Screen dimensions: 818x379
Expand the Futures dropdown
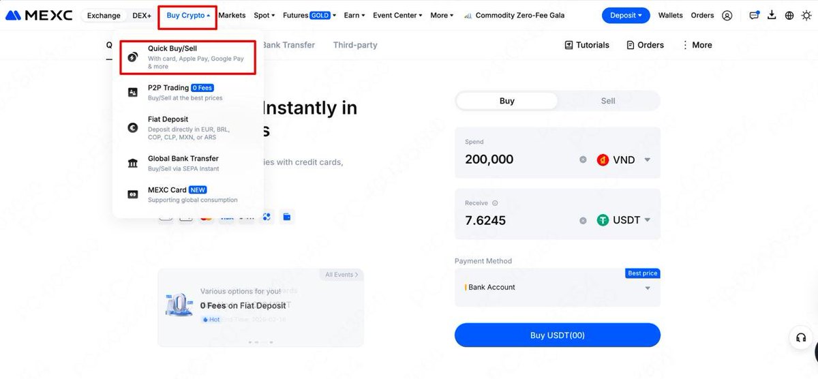click(309, 15)
